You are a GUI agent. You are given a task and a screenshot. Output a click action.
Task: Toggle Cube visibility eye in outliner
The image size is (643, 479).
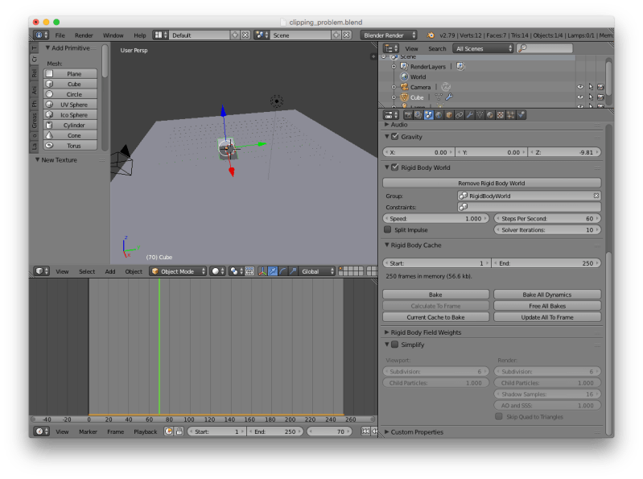pyautogui.click(x=580, y=97)
